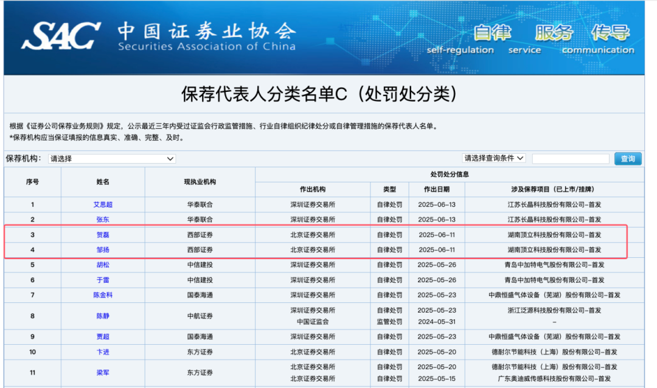Open the 贾超 name link

coord(103,337)
